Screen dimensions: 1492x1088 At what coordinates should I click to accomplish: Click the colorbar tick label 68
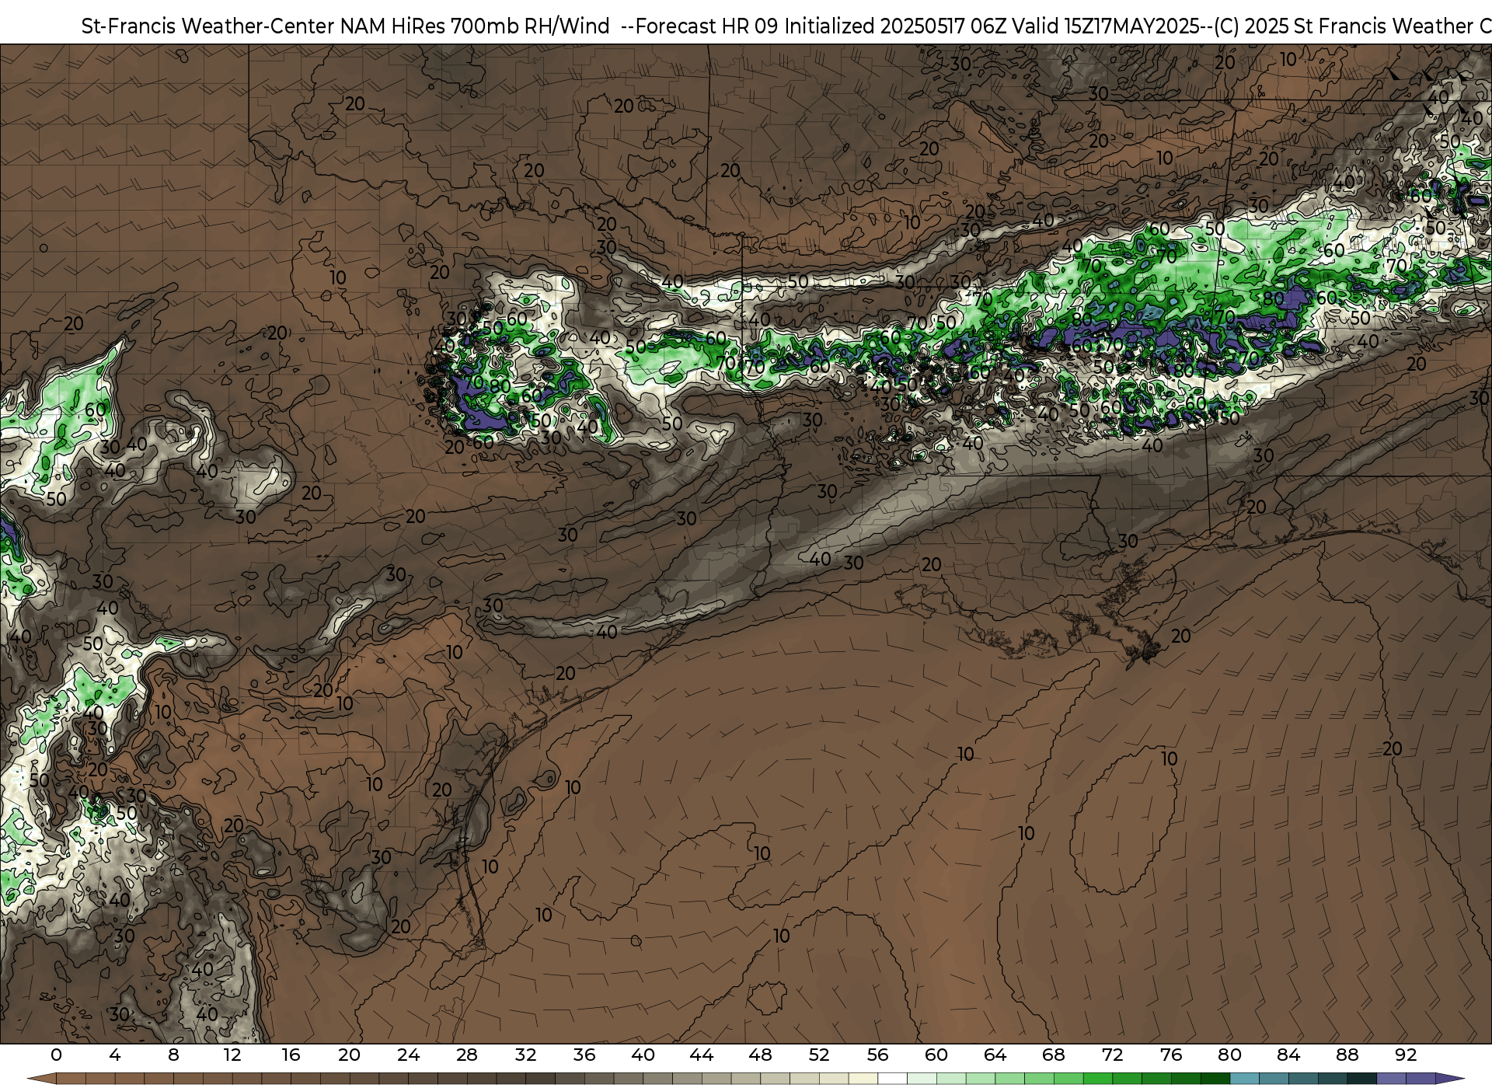1054,1055
